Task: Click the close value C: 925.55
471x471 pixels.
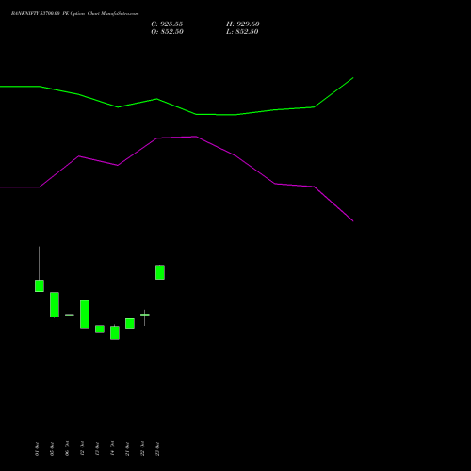Action: click(x=167, y=24)
